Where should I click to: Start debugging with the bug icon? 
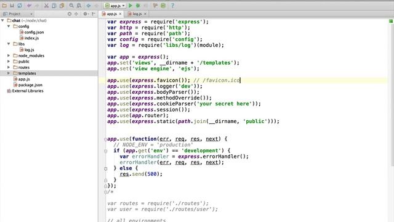click(x=138, y=6)
